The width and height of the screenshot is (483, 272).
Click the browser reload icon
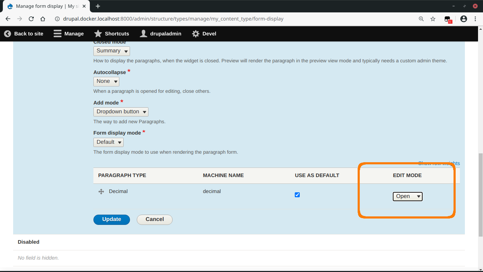coord(32,19)
